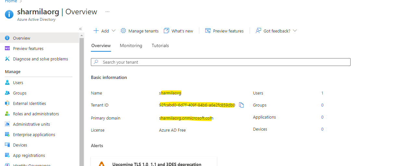Copy Tenant ID using the copy icon
The height and width of the screenshot is (166, 410).
click(x=241, y=105)
